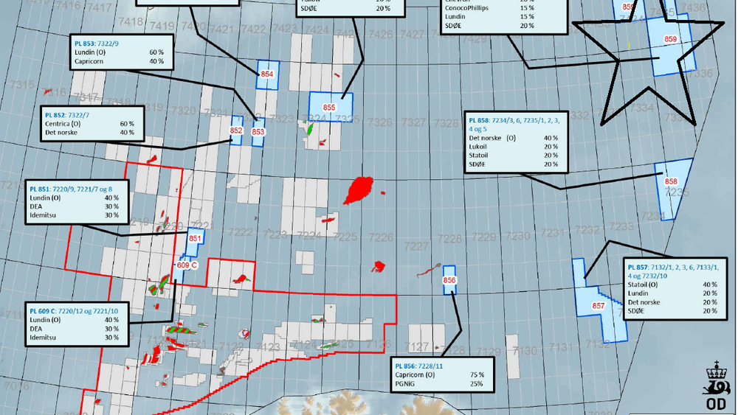Select the 858 license block label

[671, 181]
